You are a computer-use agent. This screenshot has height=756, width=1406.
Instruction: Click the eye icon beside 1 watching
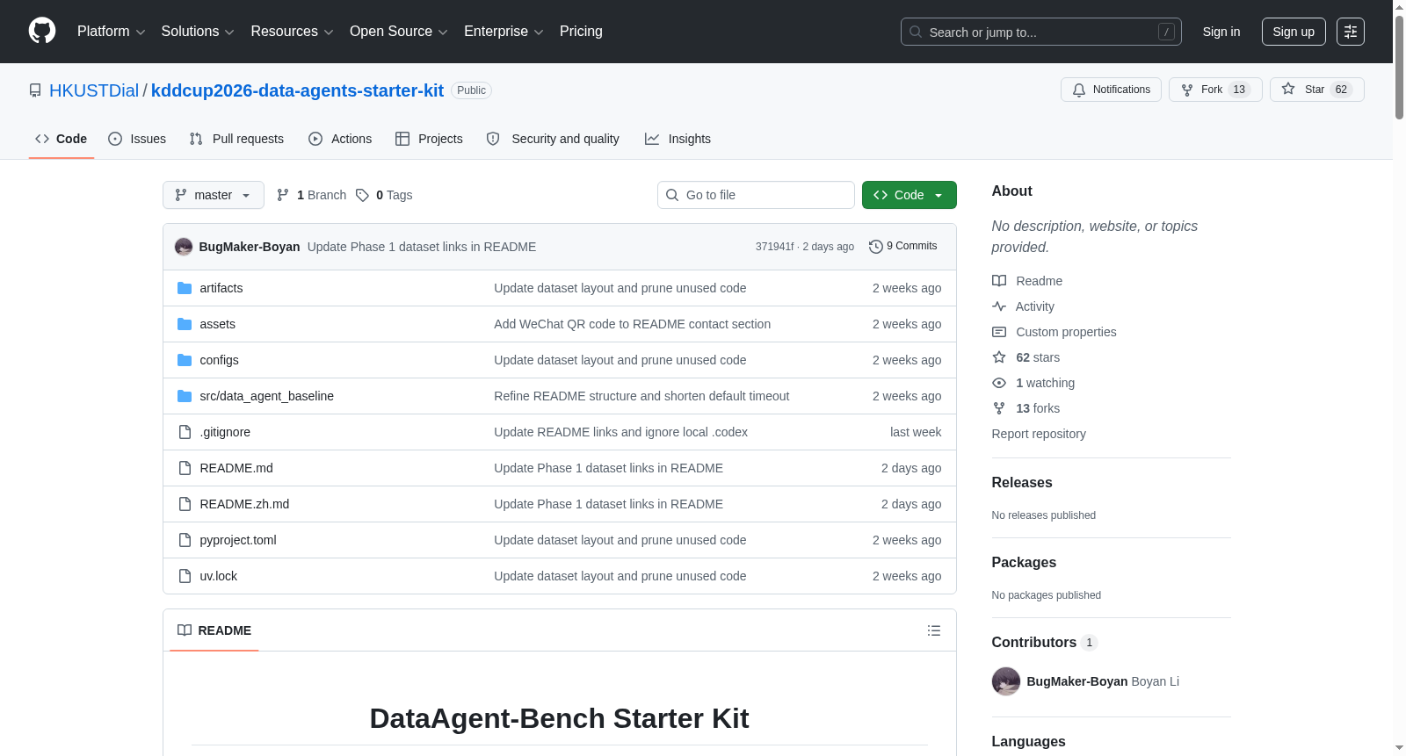pos(999,383)
